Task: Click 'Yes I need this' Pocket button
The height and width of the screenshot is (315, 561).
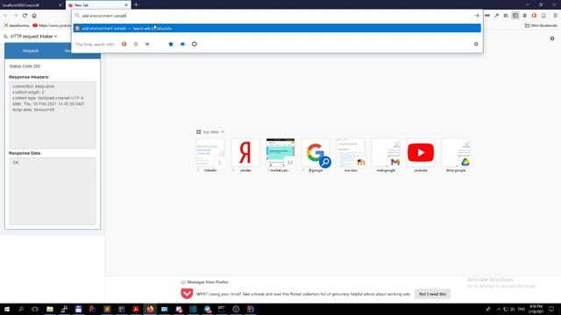Action: coord(432,294)
